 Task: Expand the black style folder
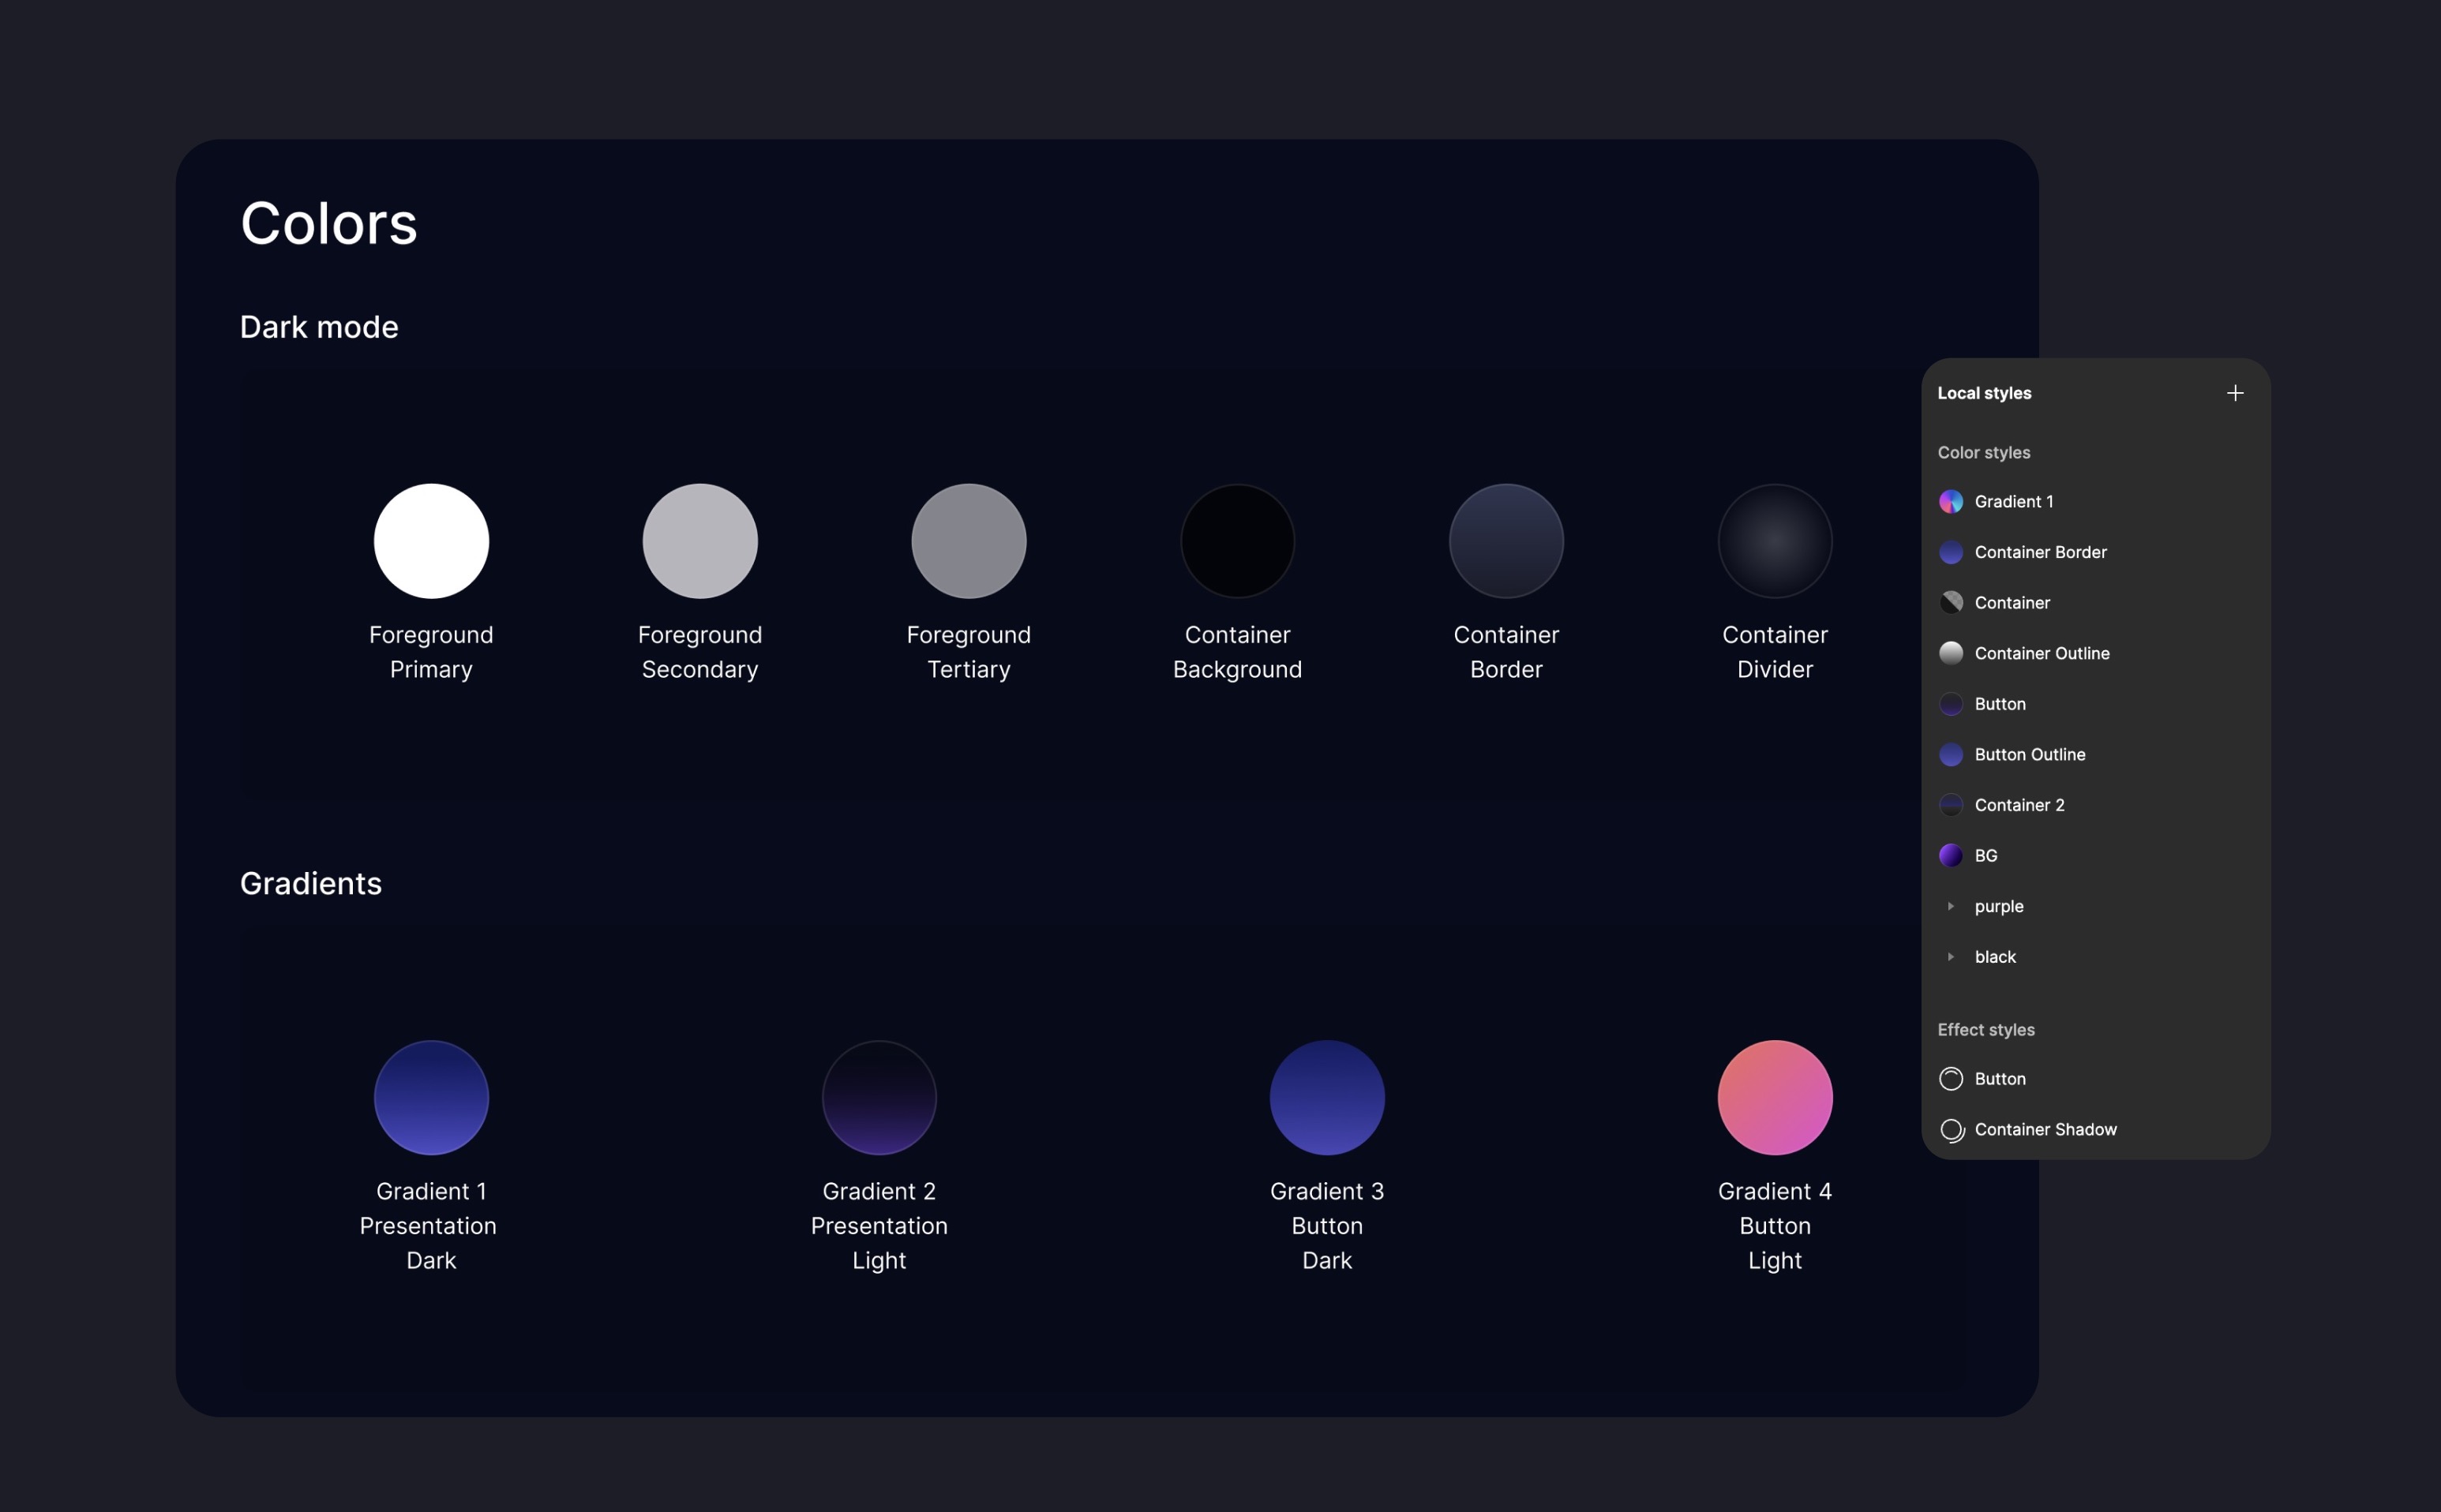[1950, 957]
